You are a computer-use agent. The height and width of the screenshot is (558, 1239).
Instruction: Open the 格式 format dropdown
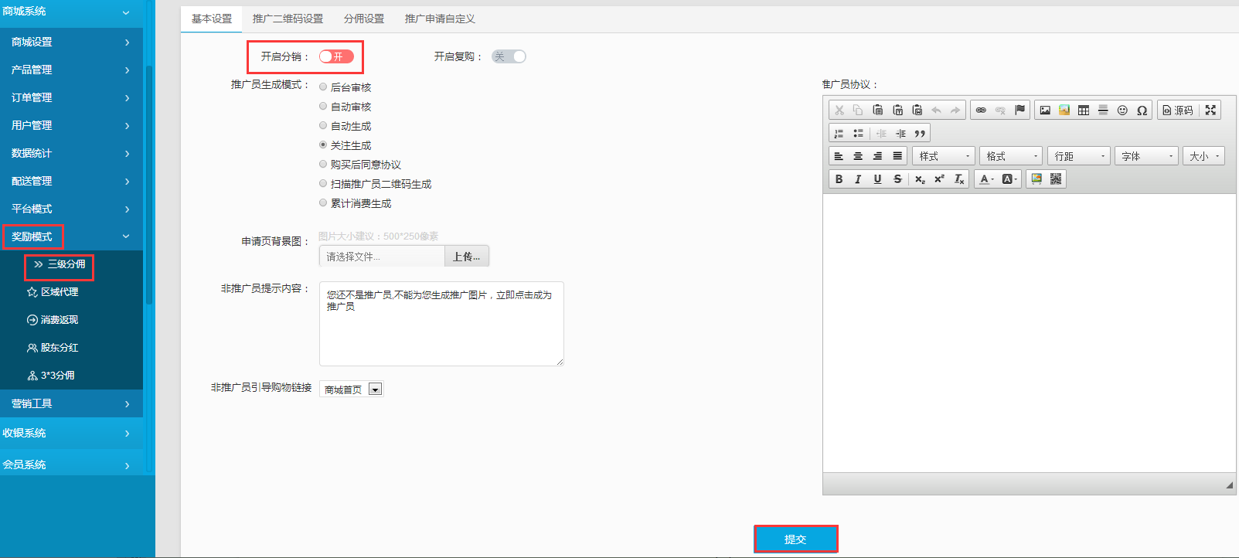tap(1011, 156)
